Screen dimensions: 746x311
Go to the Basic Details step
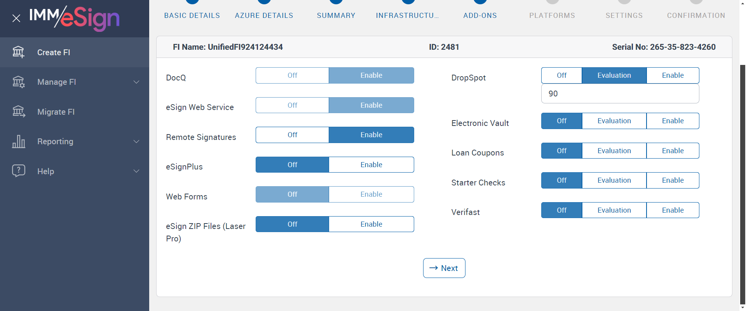pyautogui.click(x=192, y=15)
